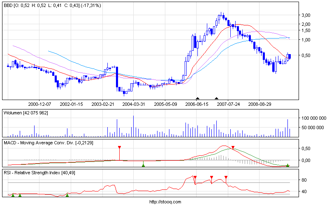The image size is (329, 205).
Task: Click the 2,00 price axis label
Action: click(306, 24)
